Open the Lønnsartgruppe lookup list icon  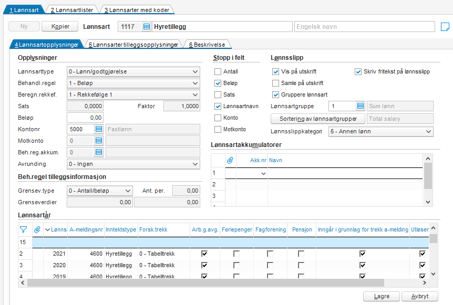(361, 106)
